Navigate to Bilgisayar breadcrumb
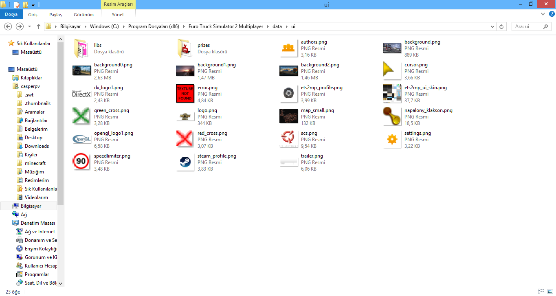Image resolution: width=556 pixels, height=296 pixels. pyautogui.click(x=70, y=26)
